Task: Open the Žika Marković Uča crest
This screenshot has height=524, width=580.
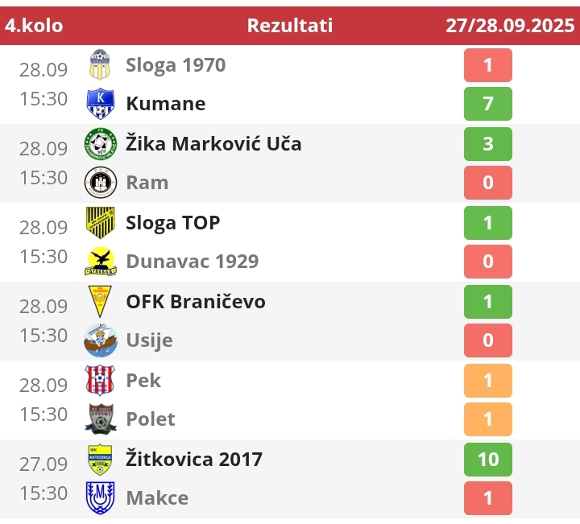Action: pyautogui.click(x=101, y=144)
